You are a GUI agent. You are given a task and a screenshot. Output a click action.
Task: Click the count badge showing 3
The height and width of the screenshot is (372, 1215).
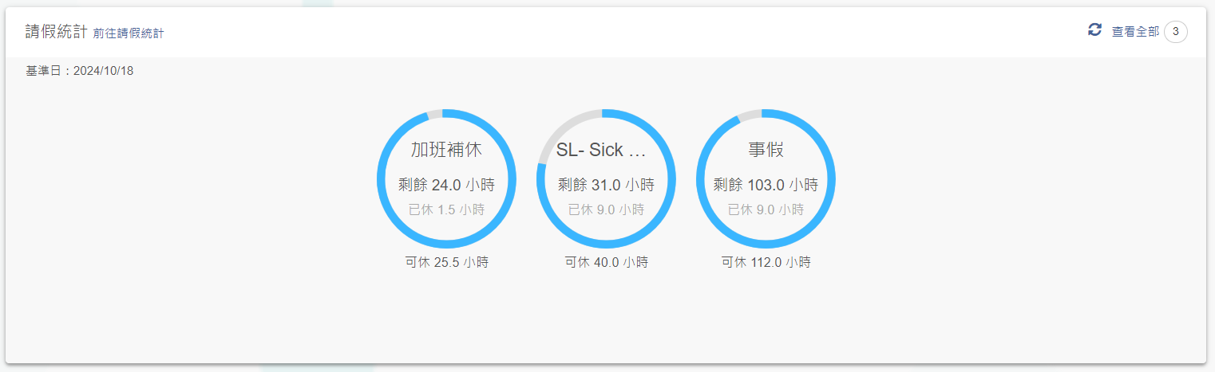pyautogui.click(x=1175, y=32)
